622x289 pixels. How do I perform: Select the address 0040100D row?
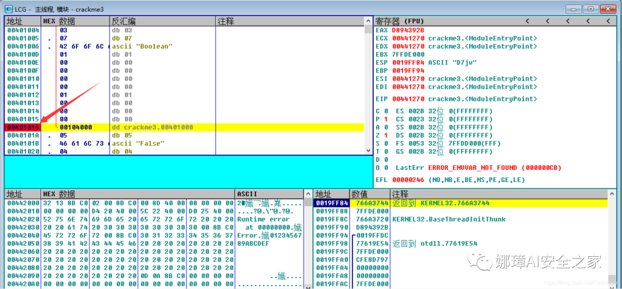point(184,54)
